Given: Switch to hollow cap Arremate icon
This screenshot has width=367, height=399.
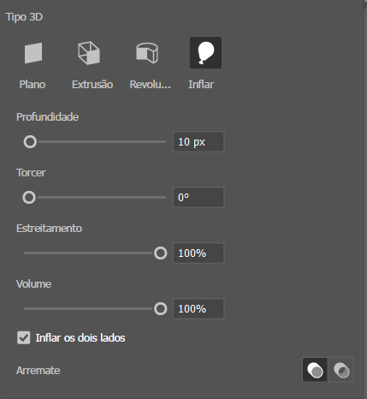Looking at the screenshot, I should pos(341,370).
